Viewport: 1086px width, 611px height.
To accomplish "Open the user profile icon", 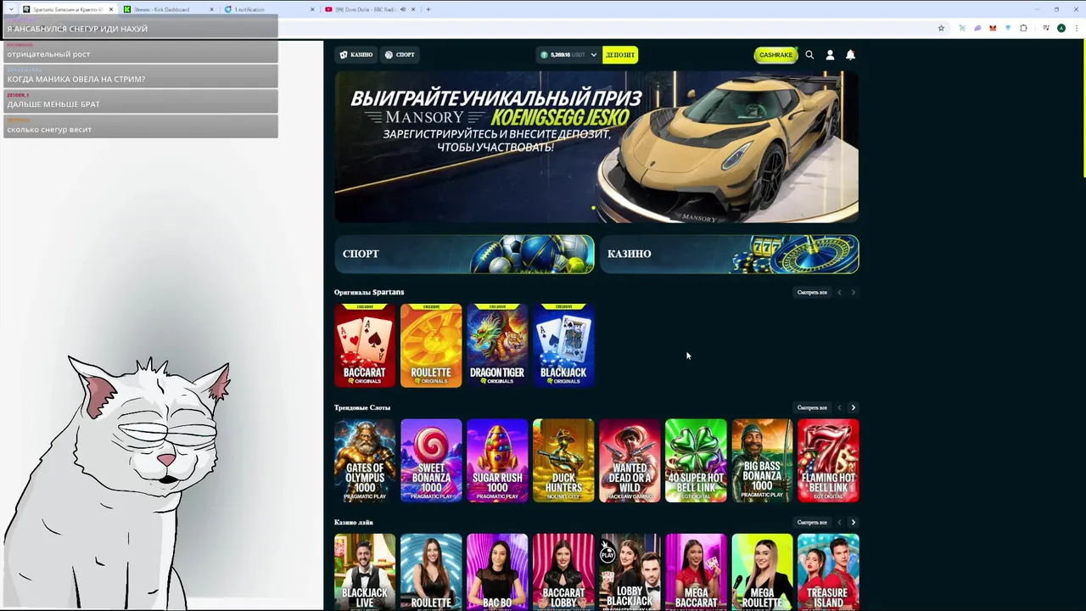I will 830,54.
